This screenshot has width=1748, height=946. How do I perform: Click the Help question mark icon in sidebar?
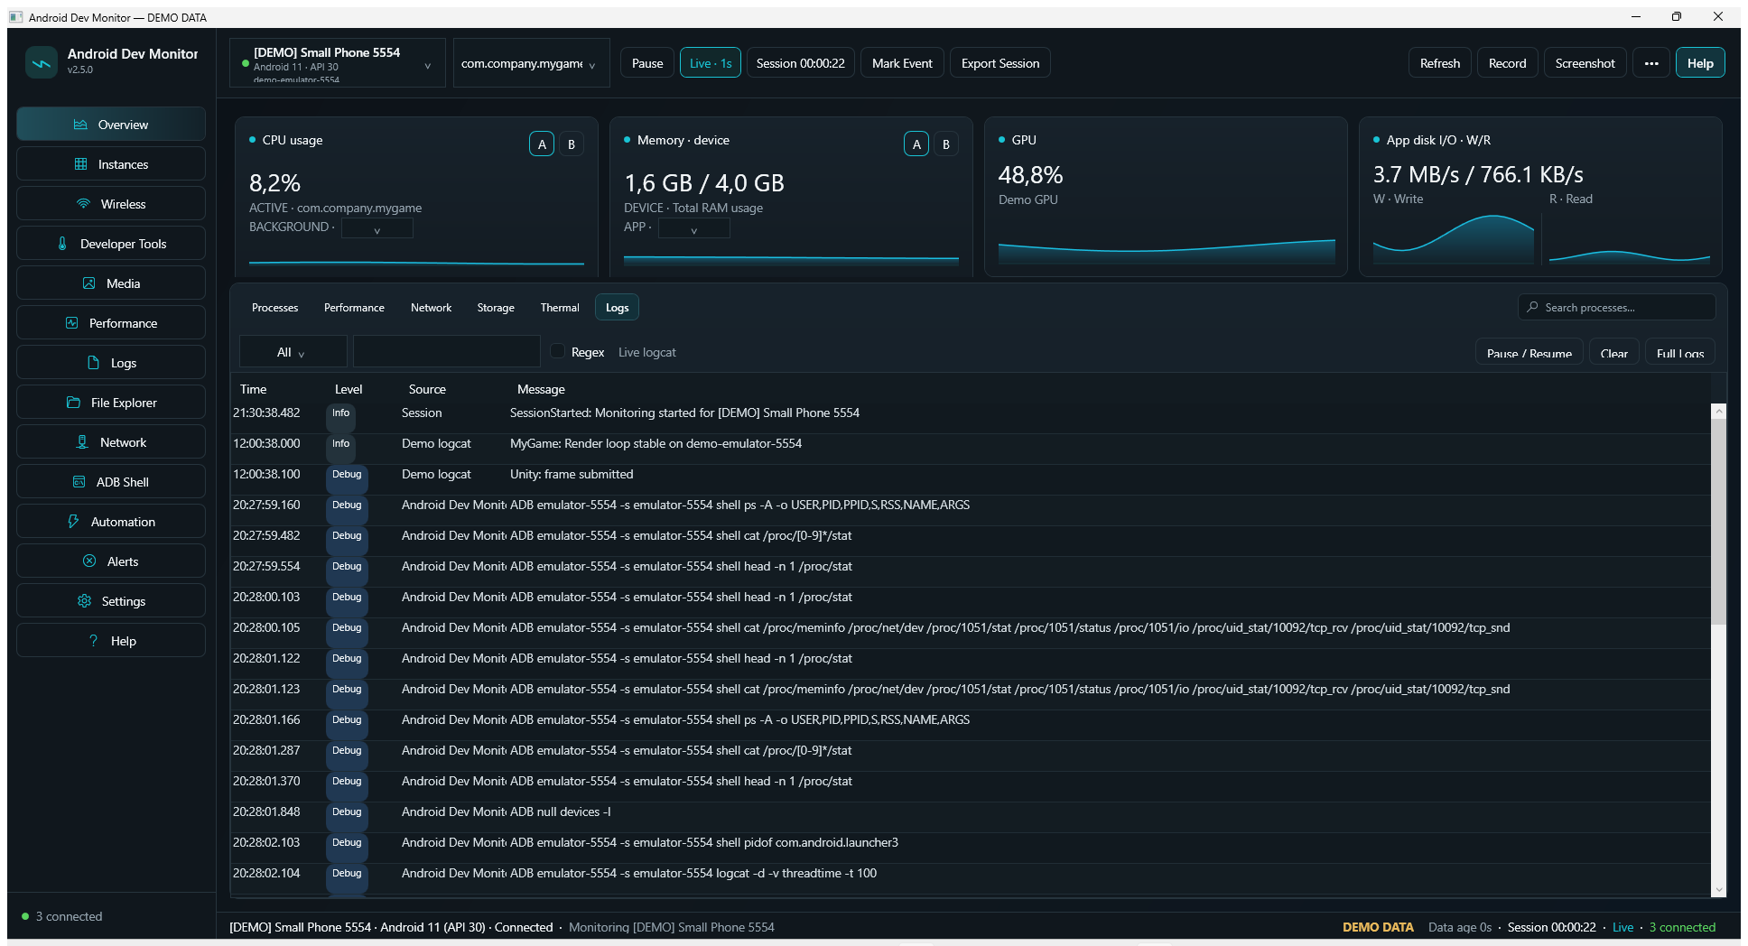click(x=93, y=641)
